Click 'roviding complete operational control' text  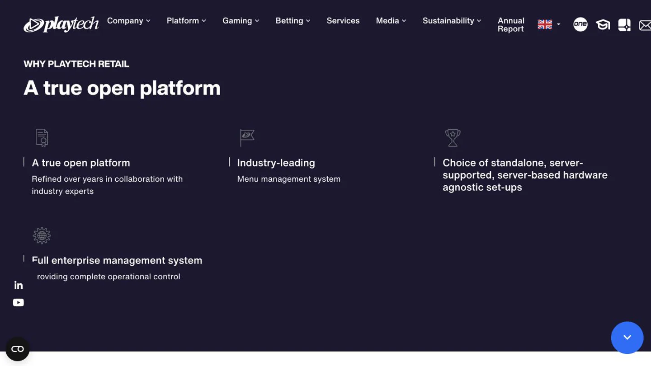pos(108,277)
